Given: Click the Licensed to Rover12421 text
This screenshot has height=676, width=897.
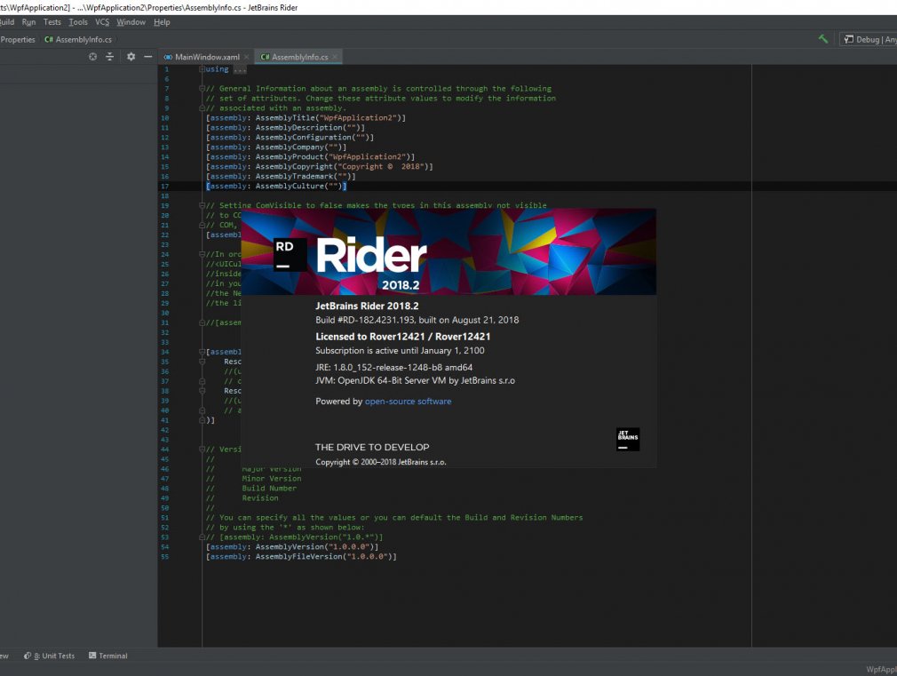Looking at the screenshot, I should pyautogui.click(x=402, y=337).
